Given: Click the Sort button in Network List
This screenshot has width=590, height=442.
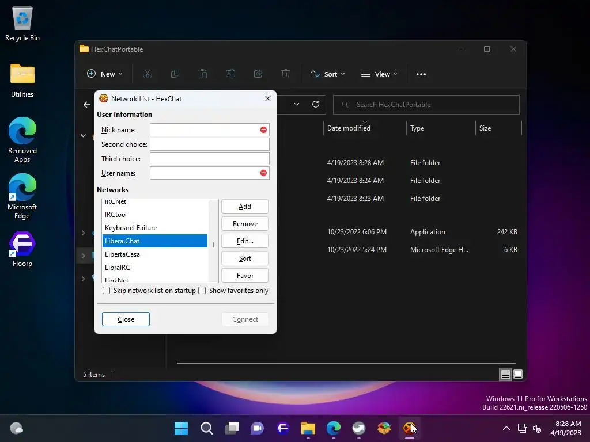Looking at the screenshot, I should point(245,258).
